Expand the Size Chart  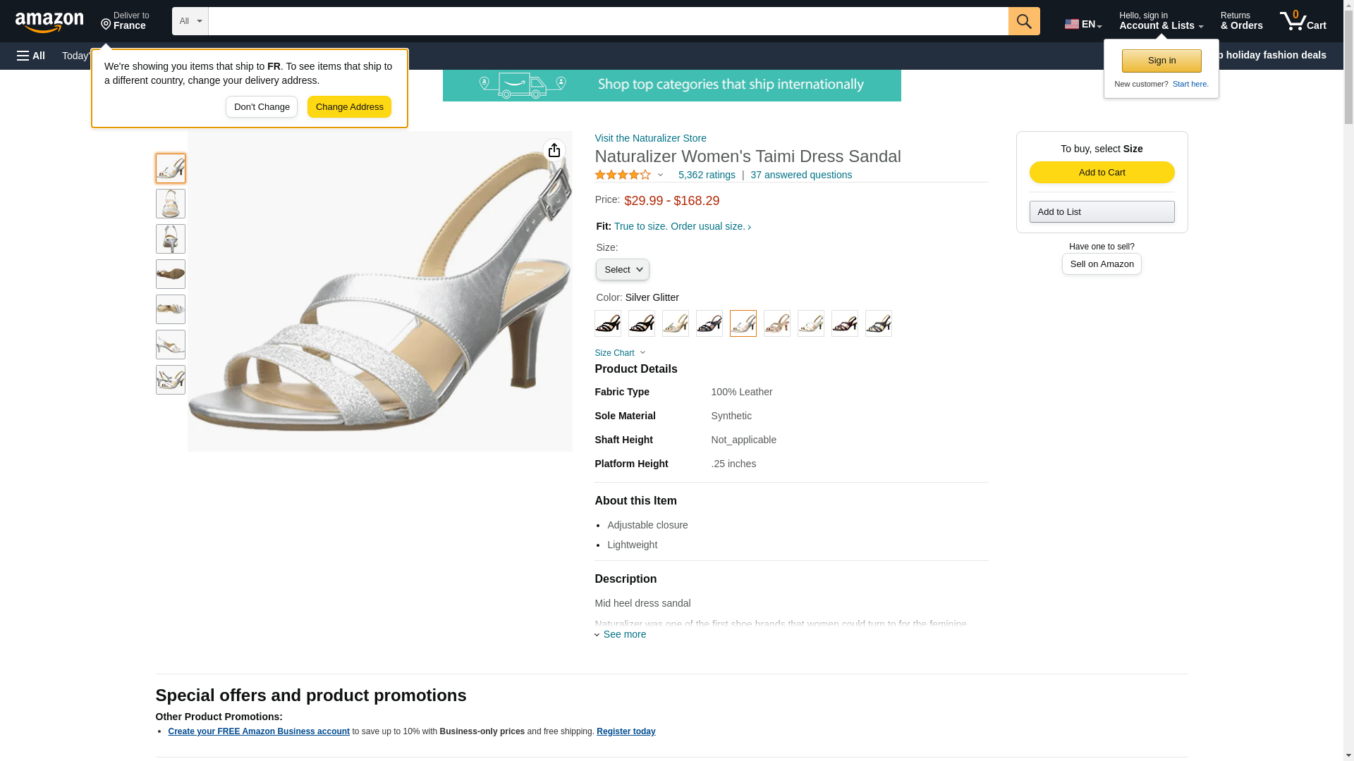click(x=619, y=353)
